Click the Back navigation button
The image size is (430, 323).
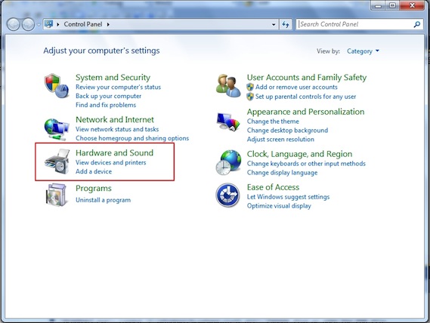coord(13,24)
